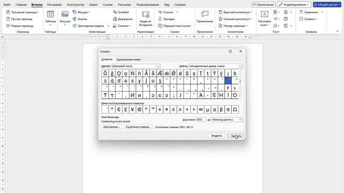344x193 pixels.
Task: Open the Примечания comments pane button
Action: pyautogui.click(x=263, y=5)
